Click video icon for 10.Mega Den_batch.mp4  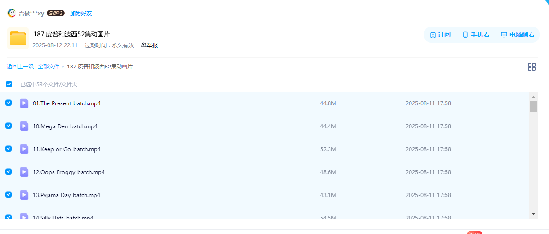[24, 126]
